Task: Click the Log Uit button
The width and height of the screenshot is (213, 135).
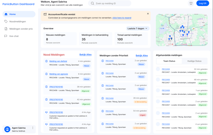Action: (x=203, y=4)
